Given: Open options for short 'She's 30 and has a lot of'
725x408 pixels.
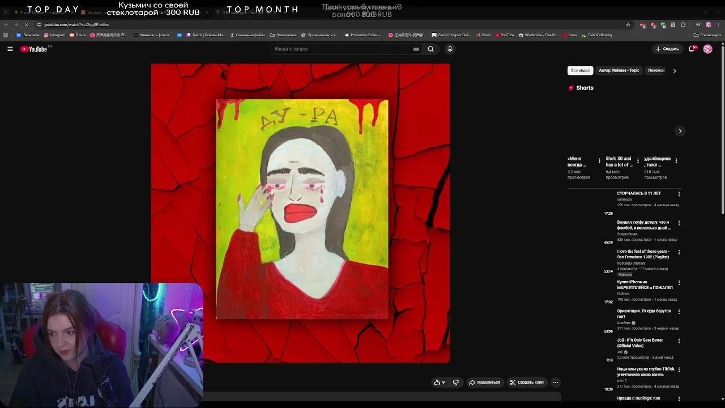Looking at the screenshot, I should [638, 161].
